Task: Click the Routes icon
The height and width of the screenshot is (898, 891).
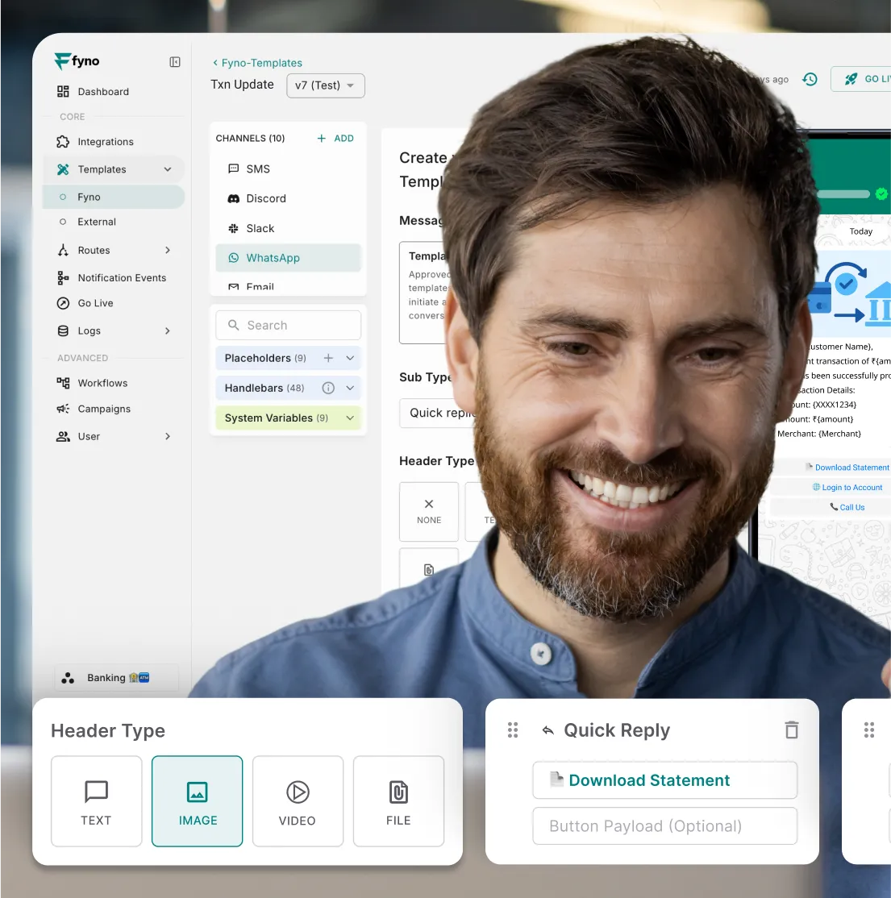Action: coord(63,250)
